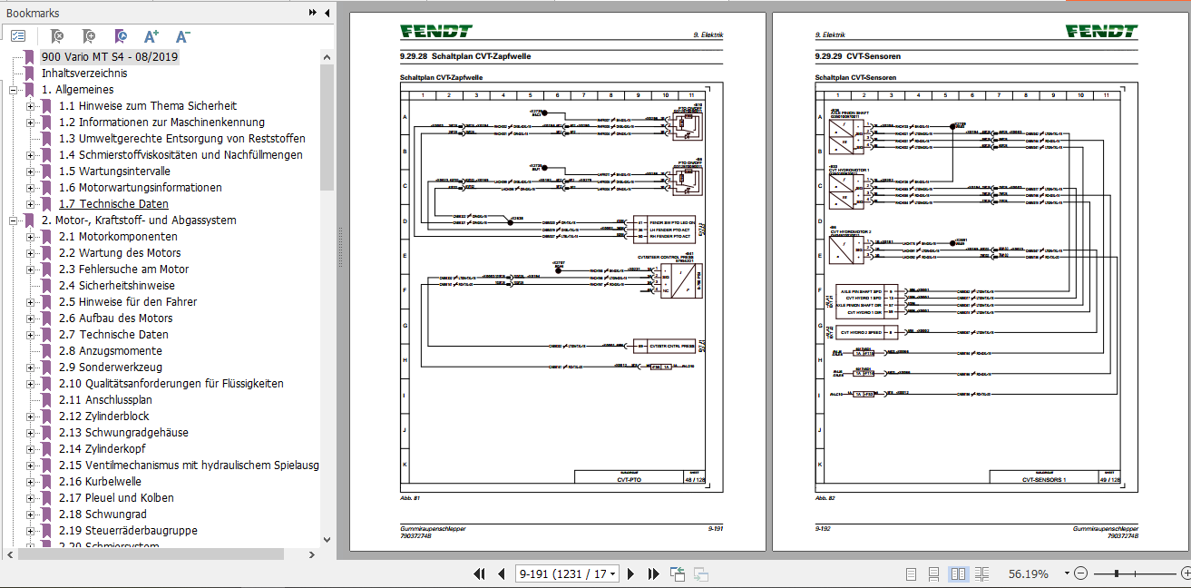Open the zoom percentage dropdown
1191x588 pixels.
tap(1066, 574)
